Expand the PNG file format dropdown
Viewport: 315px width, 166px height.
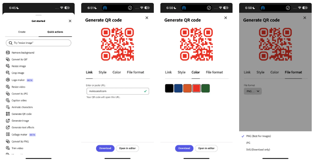(252, 91)
